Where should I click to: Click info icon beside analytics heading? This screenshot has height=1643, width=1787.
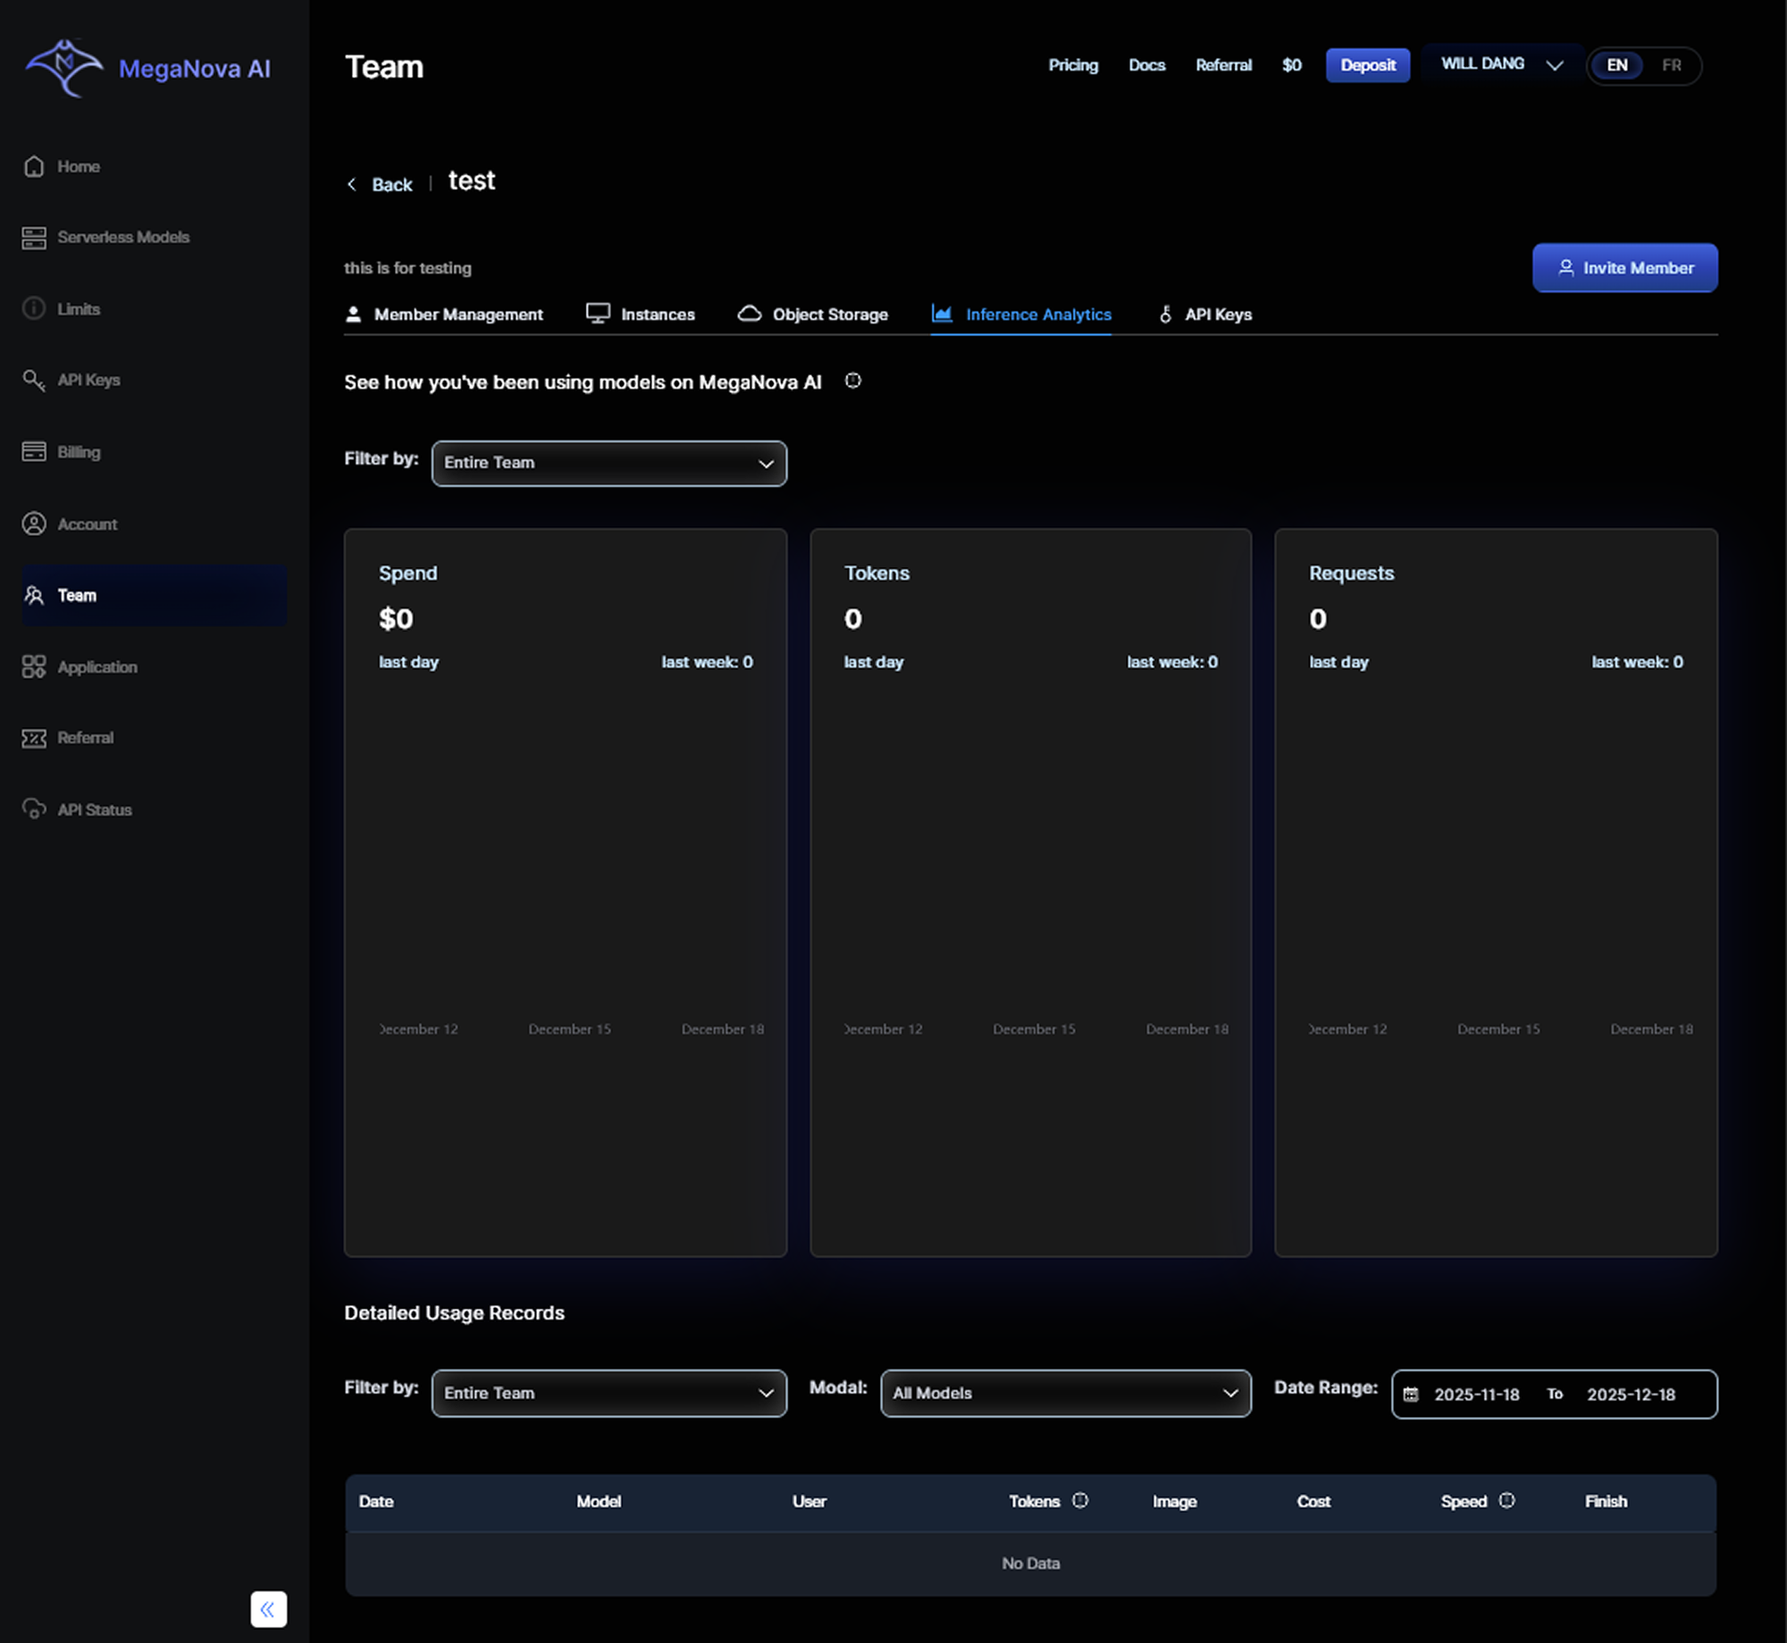coord(853,381)
